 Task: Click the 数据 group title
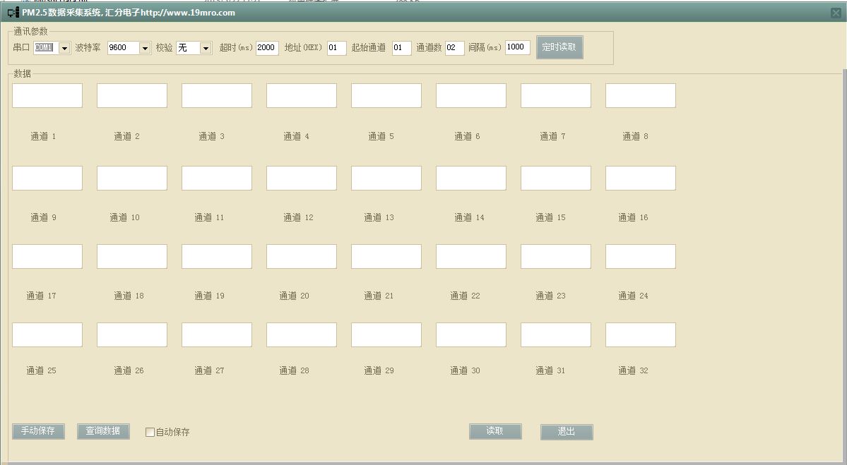coord(22,74)
